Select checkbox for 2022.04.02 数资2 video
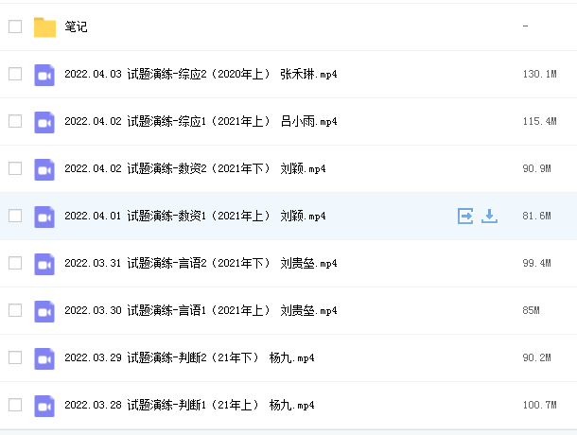The width and height of the screenshot is (577, 435). [15, 168]
